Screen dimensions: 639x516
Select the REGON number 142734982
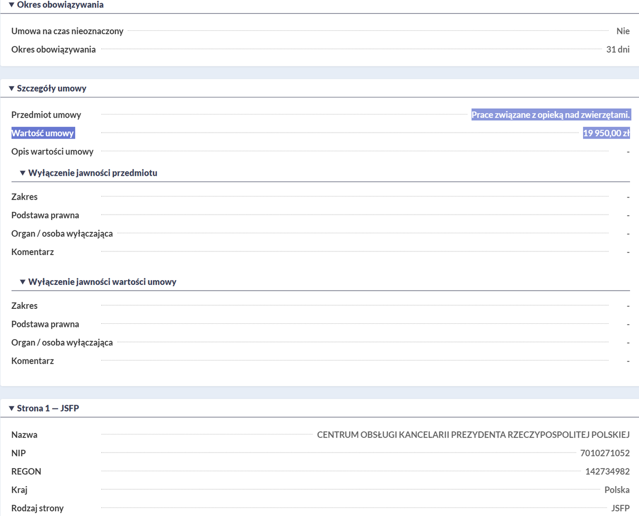(x=607, y=471)
